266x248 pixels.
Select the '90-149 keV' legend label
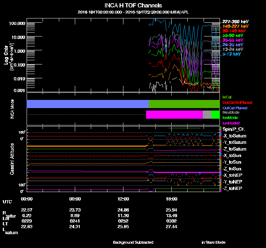click(234, 31)
